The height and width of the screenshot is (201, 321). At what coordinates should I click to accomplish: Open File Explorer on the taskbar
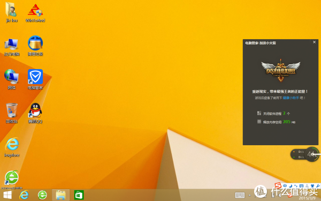point(61,195)
